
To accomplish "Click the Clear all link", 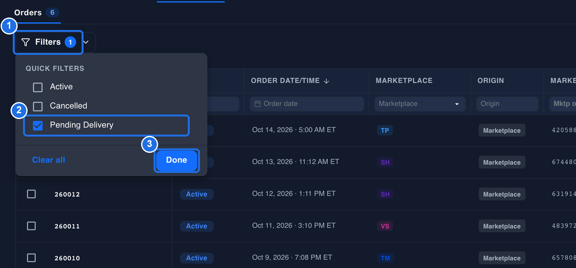I will (48, 160).
